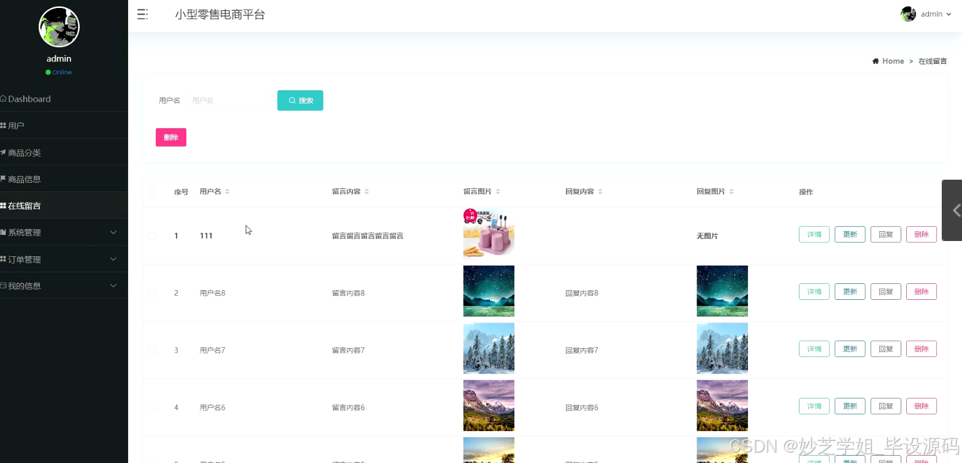This screenshot has width=962, height=463.
Task: Sort by 回复内容 column arrows
Action: point(600,192)
